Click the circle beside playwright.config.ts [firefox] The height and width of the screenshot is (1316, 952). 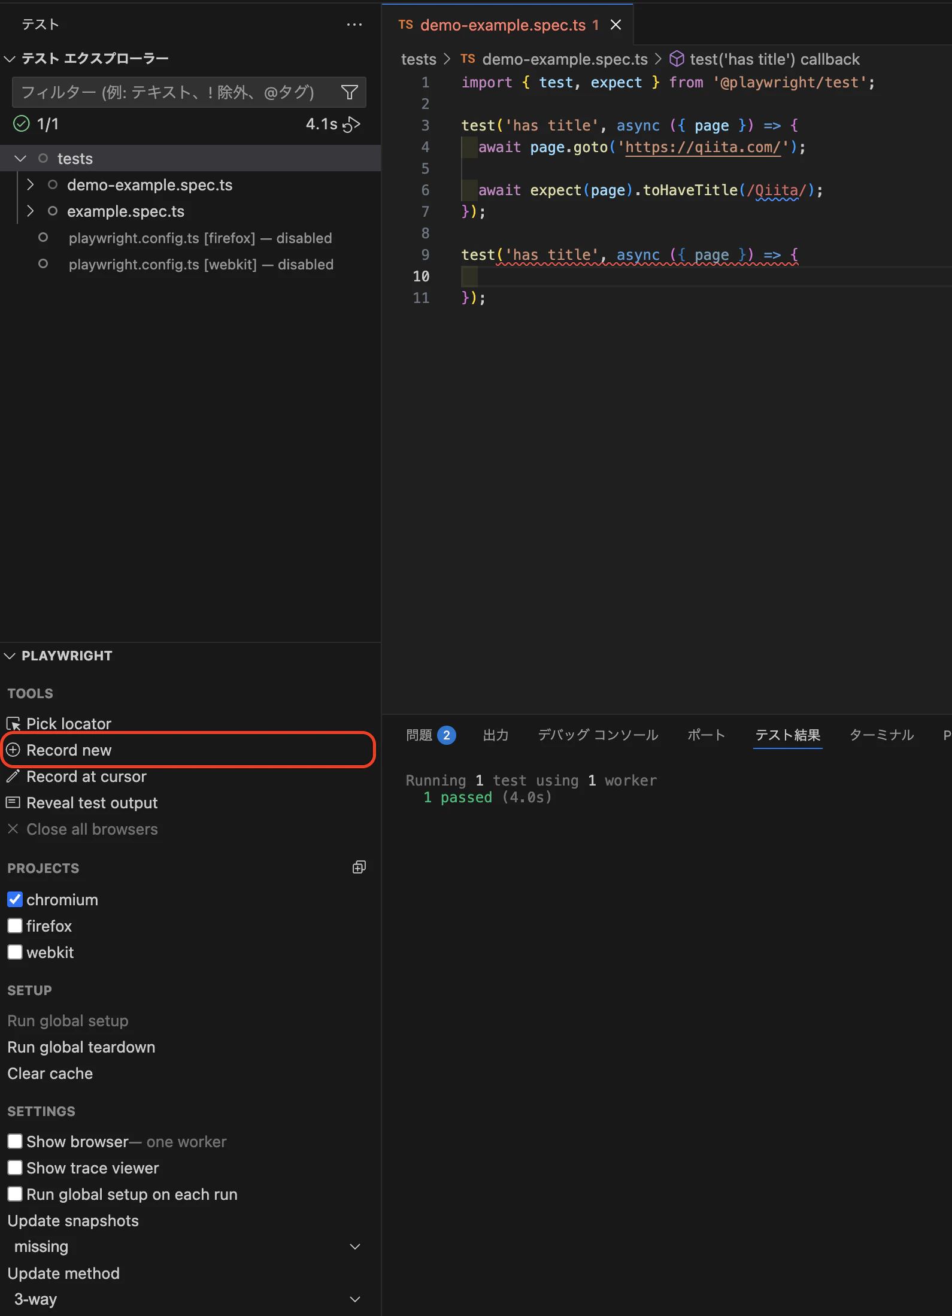pyautogui.click(x=43, y=237)
